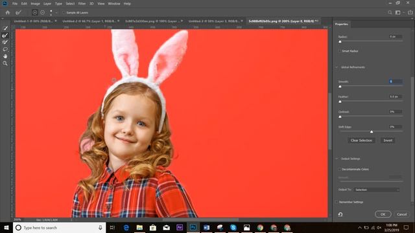Reset the workspace with the reset arrow icon
This screenshot has width=415, height=233.
pos(340,214)
